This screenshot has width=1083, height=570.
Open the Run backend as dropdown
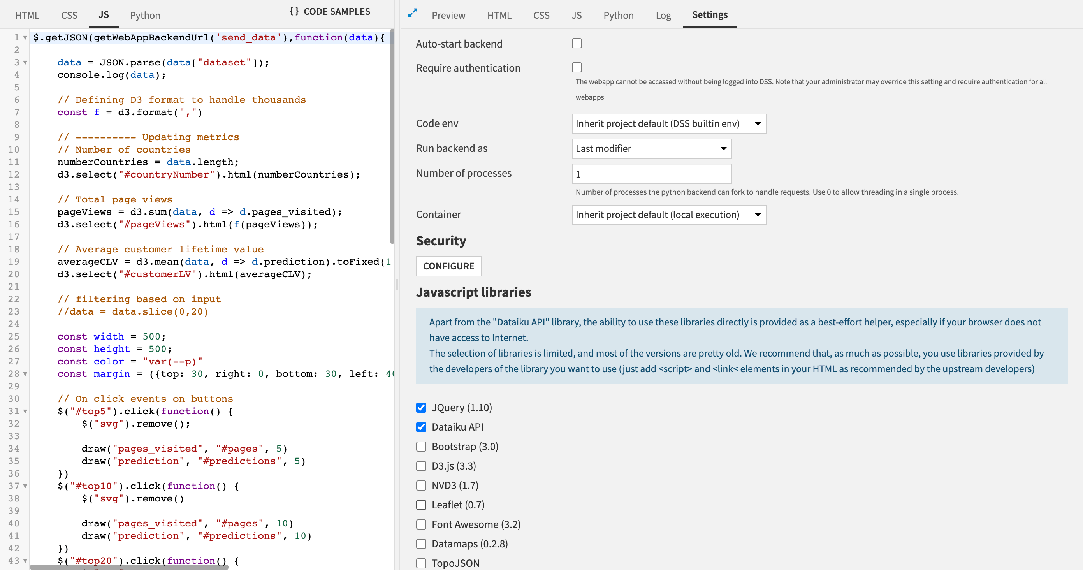tap(651, 148)
